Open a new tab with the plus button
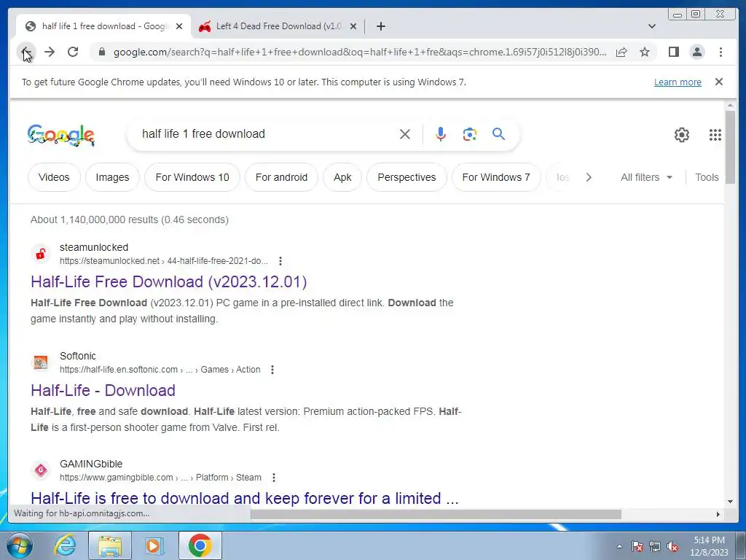The image size is (746, 560). pos(380,26)
